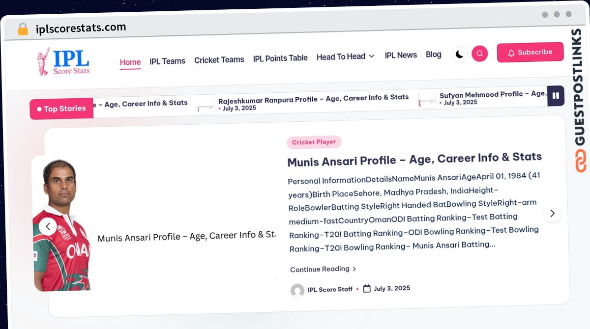Select the Cricket Player category tag
This screenshot has height=329, width=590.
[314, 142]
